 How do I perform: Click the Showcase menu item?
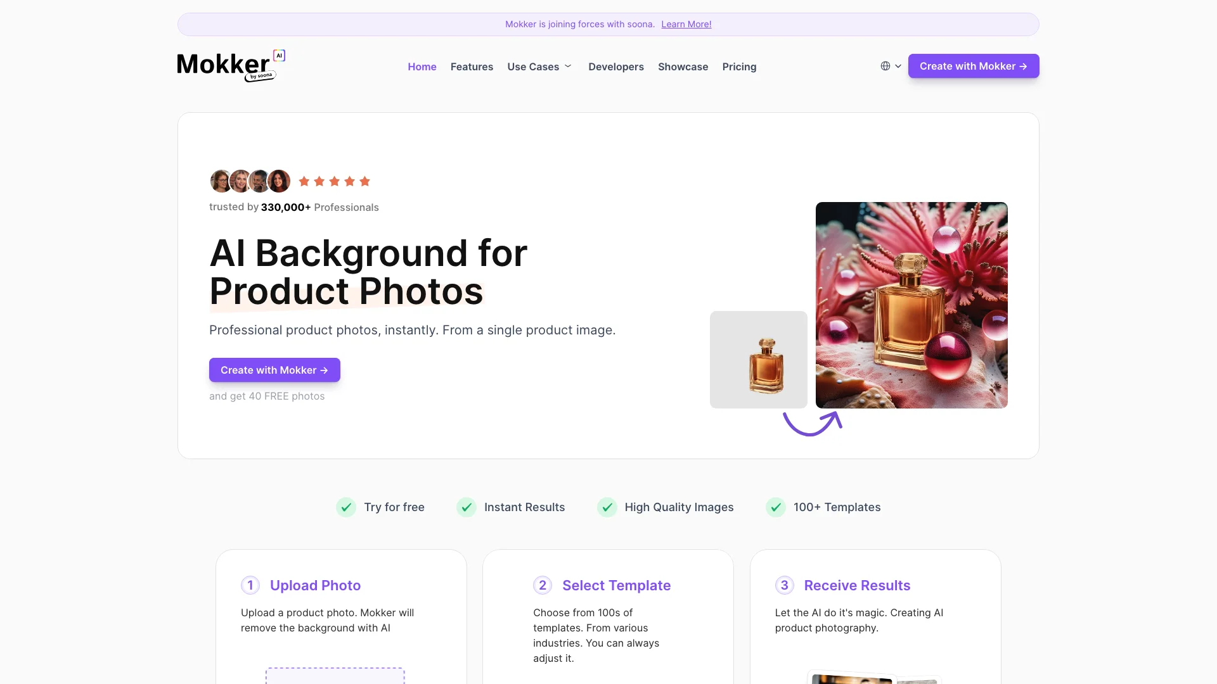[683, 66]
